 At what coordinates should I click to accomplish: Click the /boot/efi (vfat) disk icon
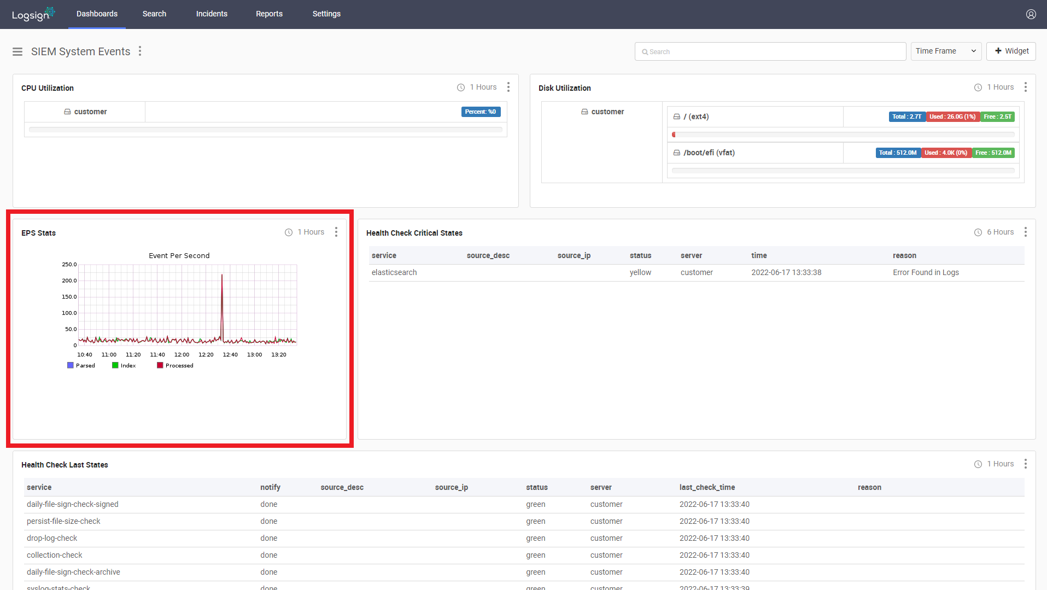[677, 153]
